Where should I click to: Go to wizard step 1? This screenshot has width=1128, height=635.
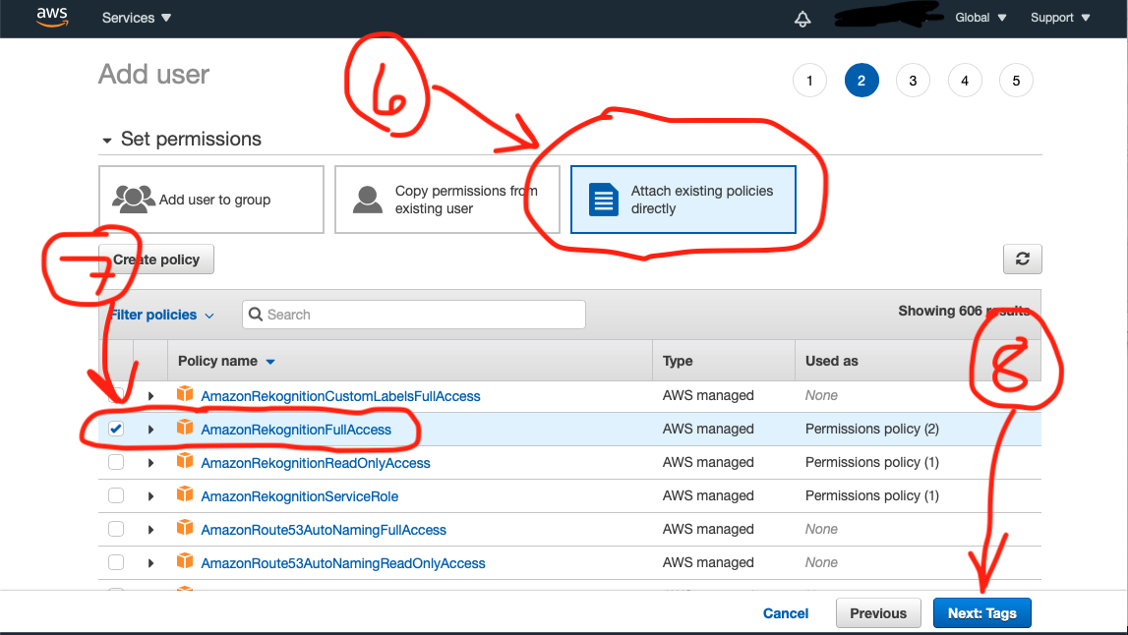[x=809, y=81]
